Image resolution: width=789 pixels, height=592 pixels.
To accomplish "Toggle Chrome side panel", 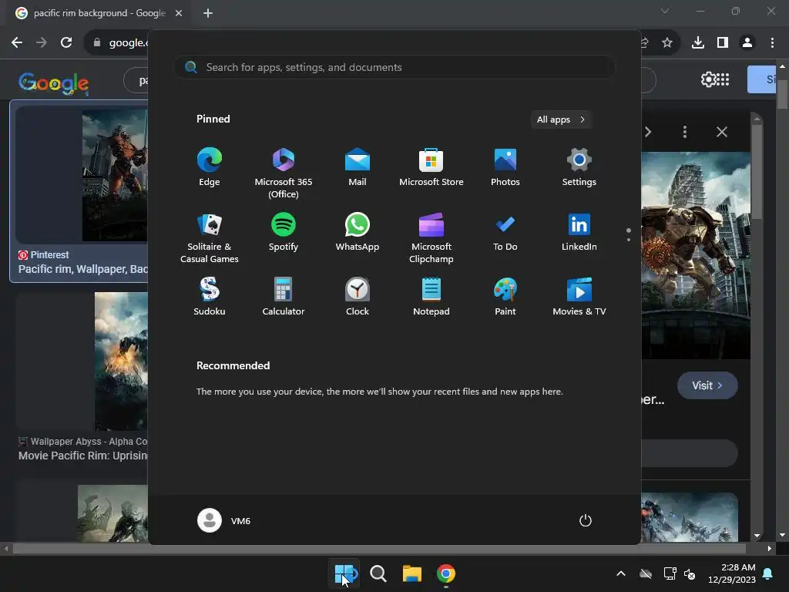I will coord(723,43).
